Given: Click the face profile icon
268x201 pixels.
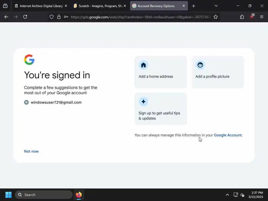Looking at the screenshot, I should coord(200,65).
